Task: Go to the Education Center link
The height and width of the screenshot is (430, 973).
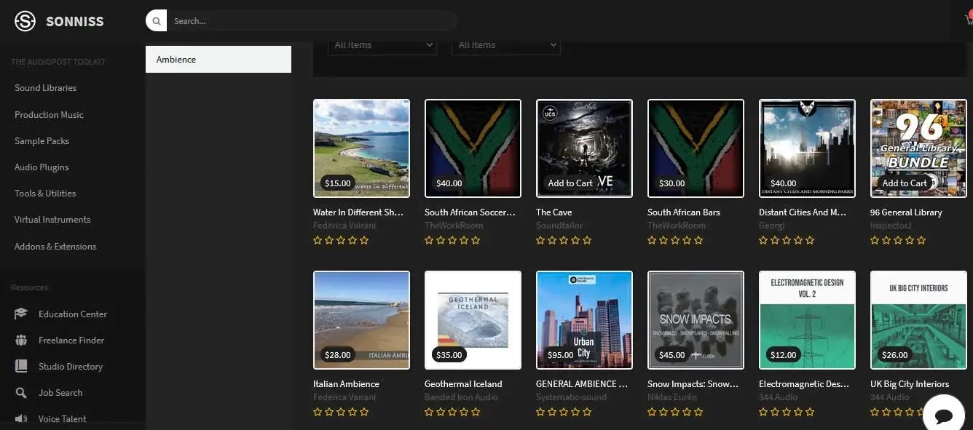Action: (x=73, y=314)
